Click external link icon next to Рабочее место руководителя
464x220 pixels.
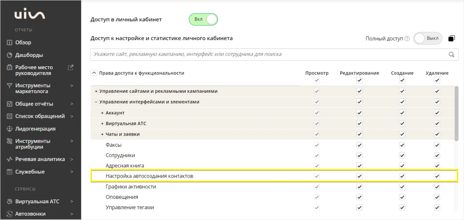click(x=71, y=67)
